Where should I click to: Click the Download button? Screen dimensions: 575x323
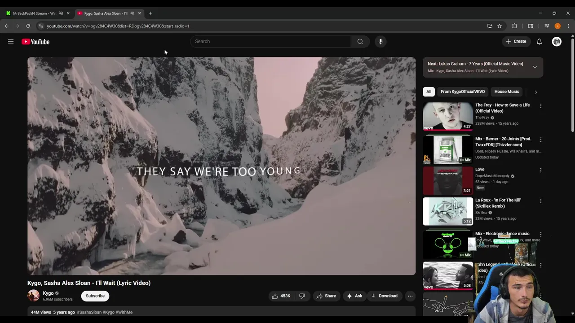(x=384, y=296)
